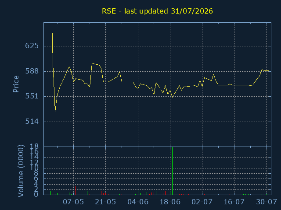The image size is (281, 210).
Task: Click the 514 price axis label
Action: (32, 122)
